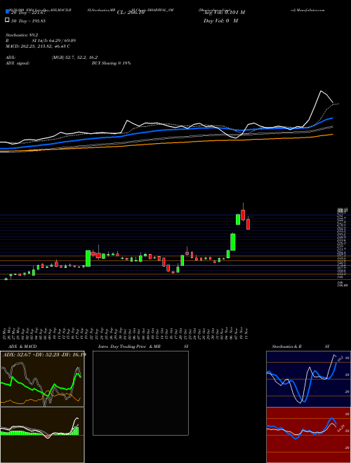Select the 20 Day = 221.67 legend text

pos(27,12)
